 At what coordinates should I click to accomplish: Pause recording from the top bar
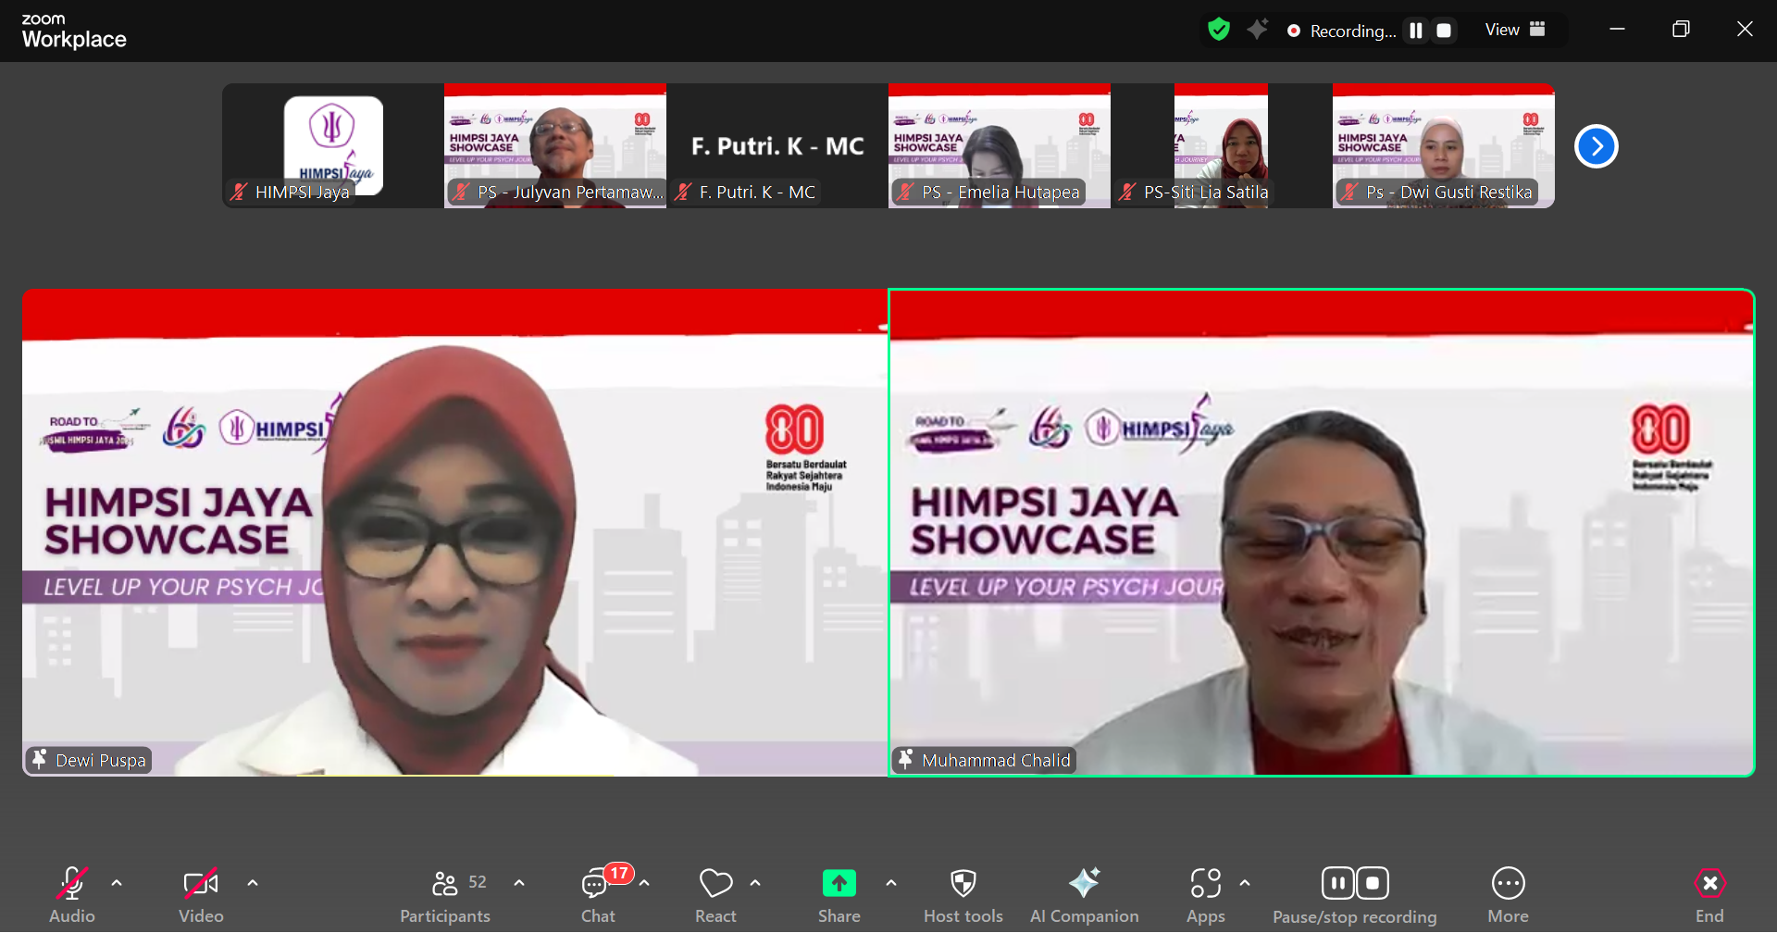point(1416,31)
